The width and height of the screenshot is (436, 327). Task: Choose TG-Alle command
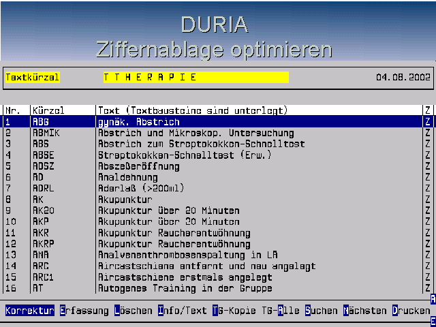(281, 311)
